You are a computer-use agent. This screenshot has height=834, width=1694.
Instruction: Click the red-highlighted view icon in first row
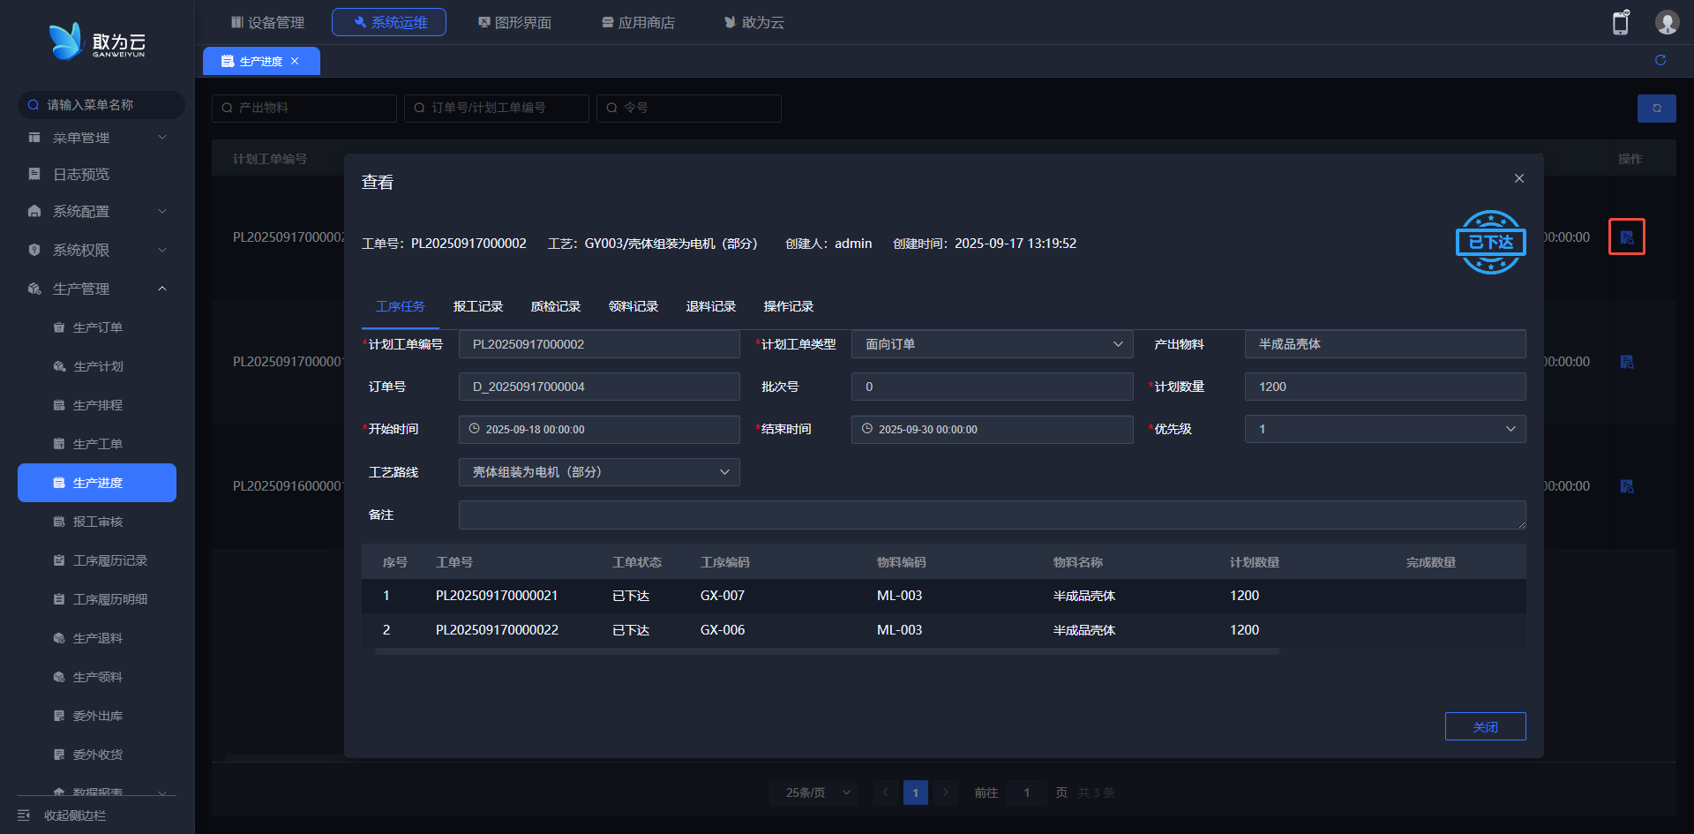tap(1626, 237)
